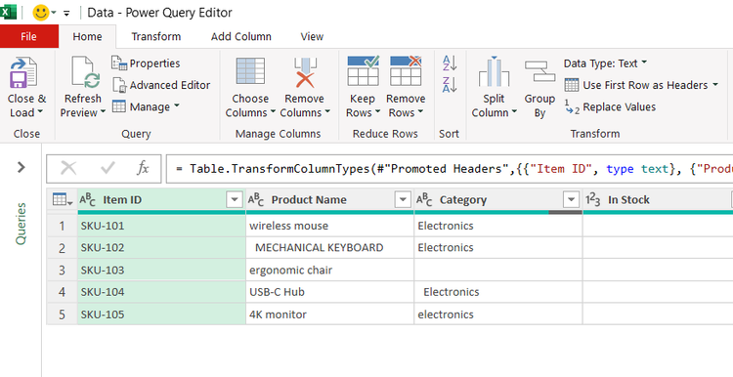Open the Category column filter dropdown
733x377 pixels.
[571, 200]
